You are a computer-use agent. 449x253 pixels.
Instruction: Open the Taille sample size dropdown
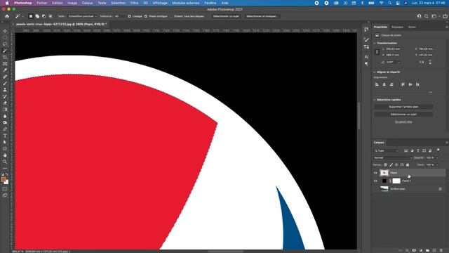82,16
